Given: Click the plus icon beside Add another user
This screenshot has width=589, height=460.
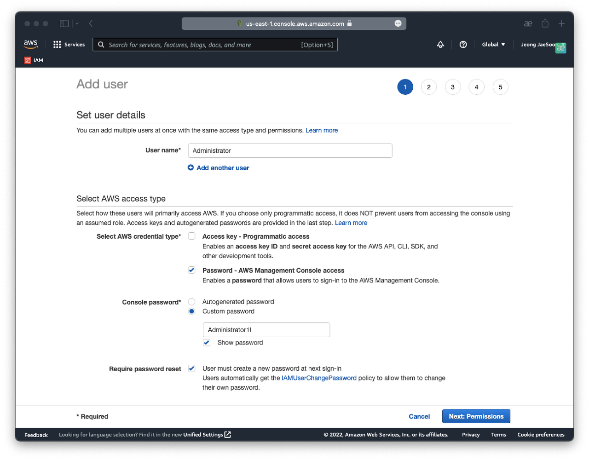Looking at the screenshot, I should 191,167.
